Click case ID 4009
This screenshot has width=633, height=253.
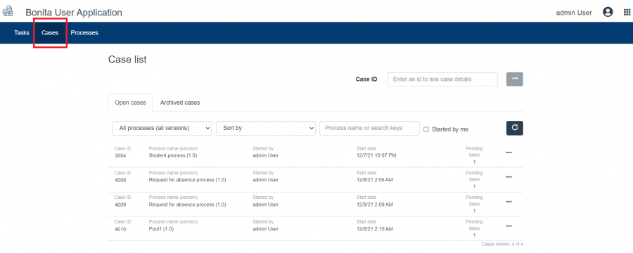(120, 205)
